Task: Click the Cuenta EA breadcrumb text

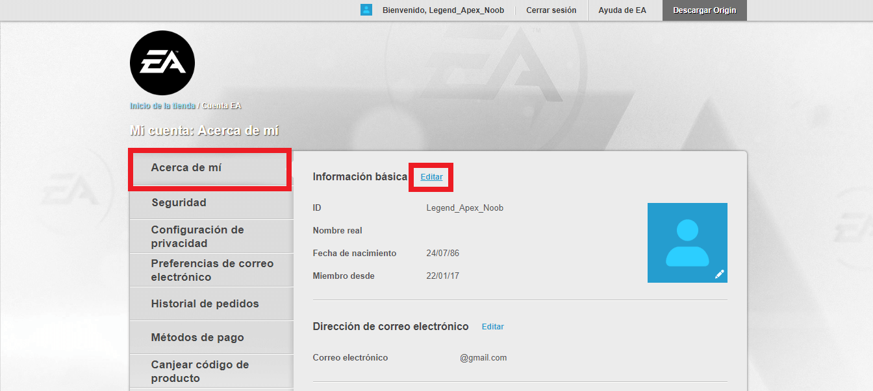Action: [x=221, y=106]
